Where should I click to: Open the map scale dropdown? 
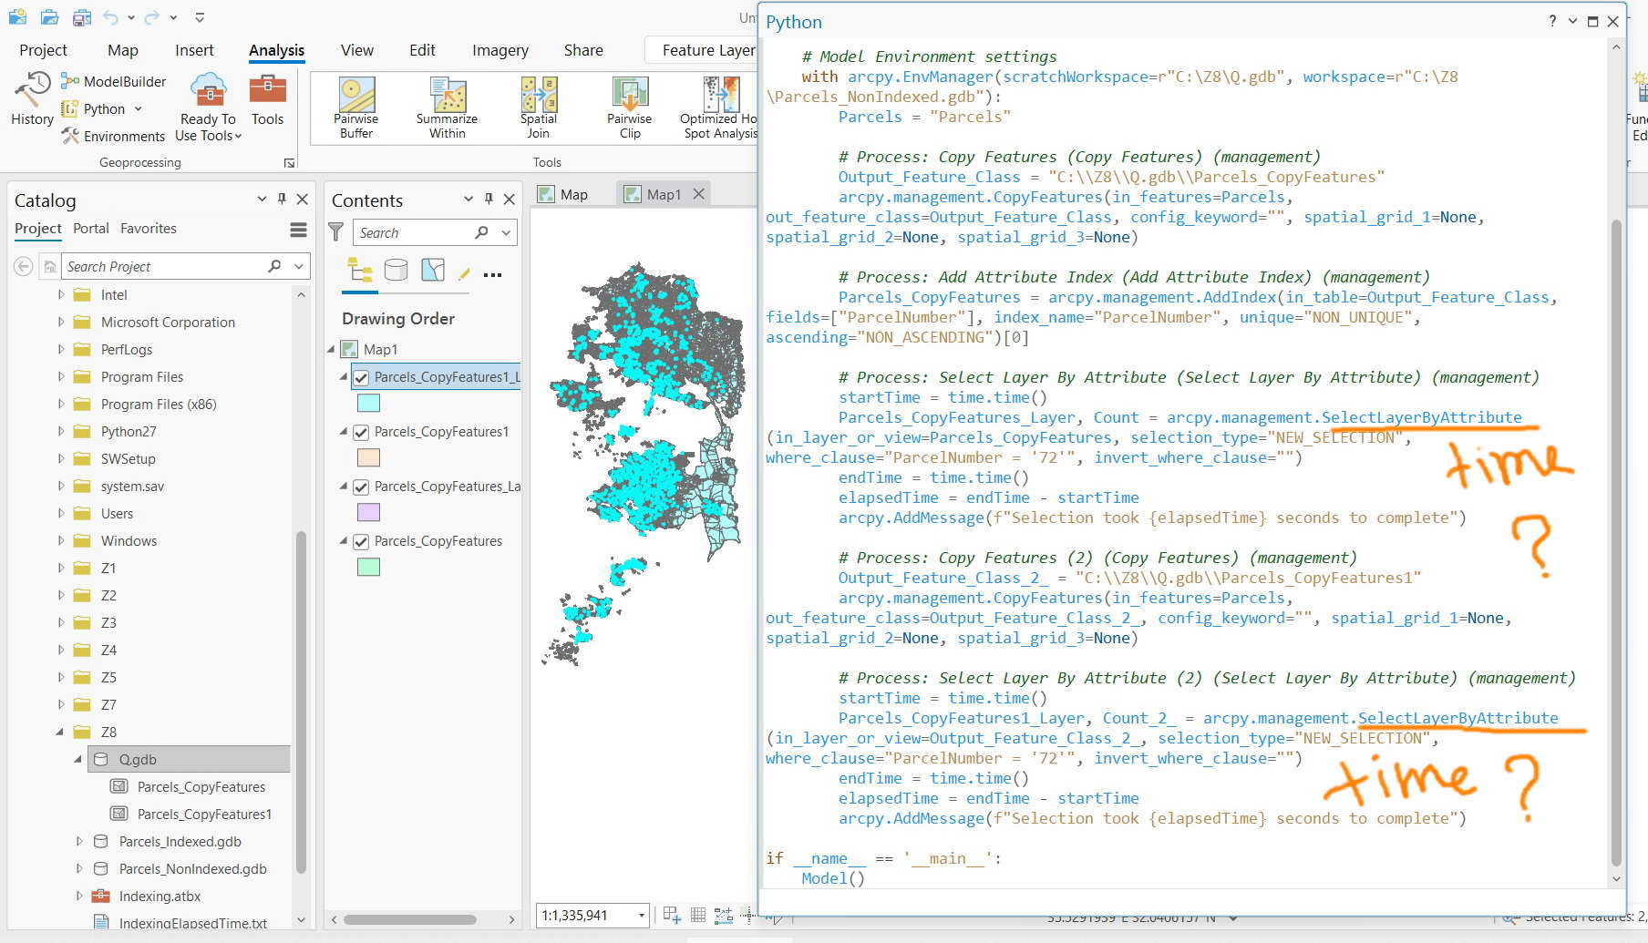pyautogui.click(x=641, y=915)
